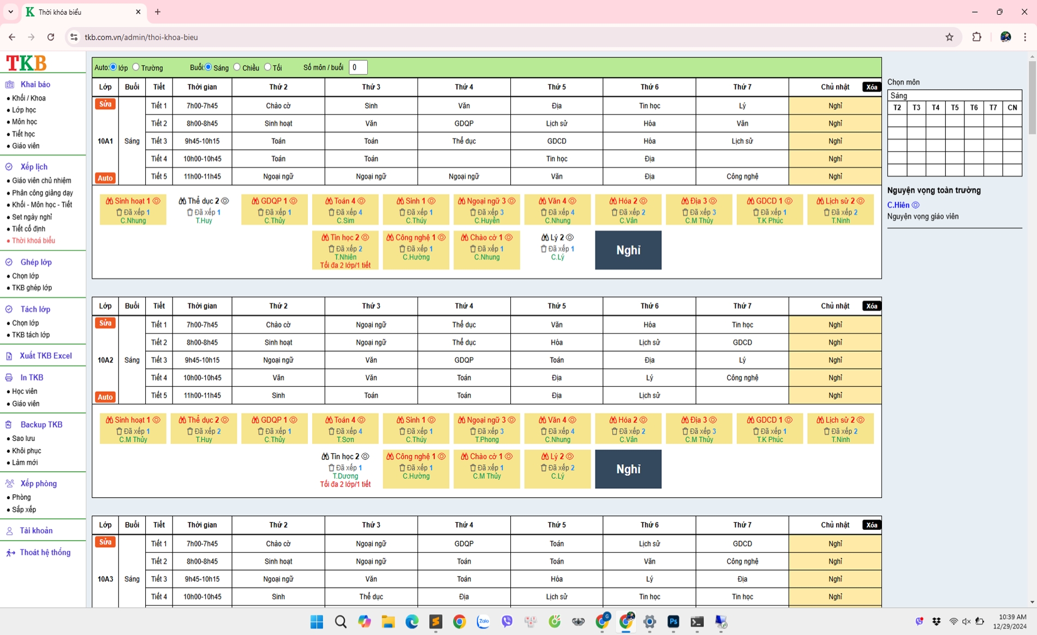Click the Thoát hệ thống logout icon
The width and height of the screenshot is (1037, 635).
[10, 553]
